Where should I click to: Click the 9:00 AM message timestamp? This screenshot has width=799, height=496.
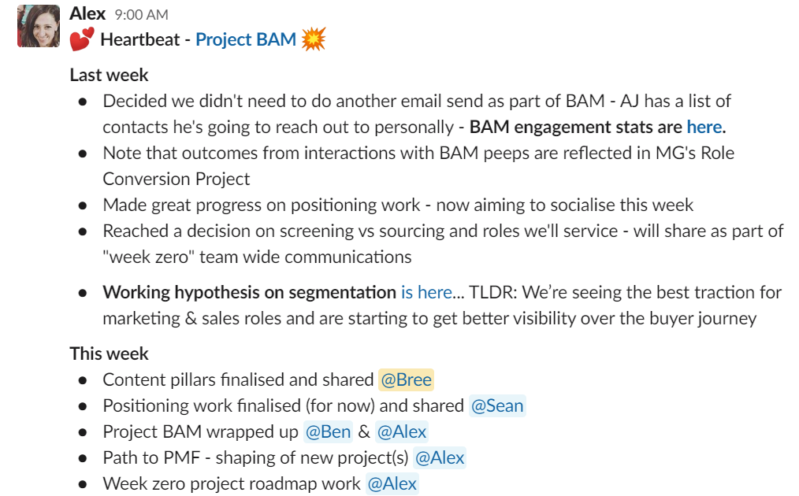coord(141,15)
